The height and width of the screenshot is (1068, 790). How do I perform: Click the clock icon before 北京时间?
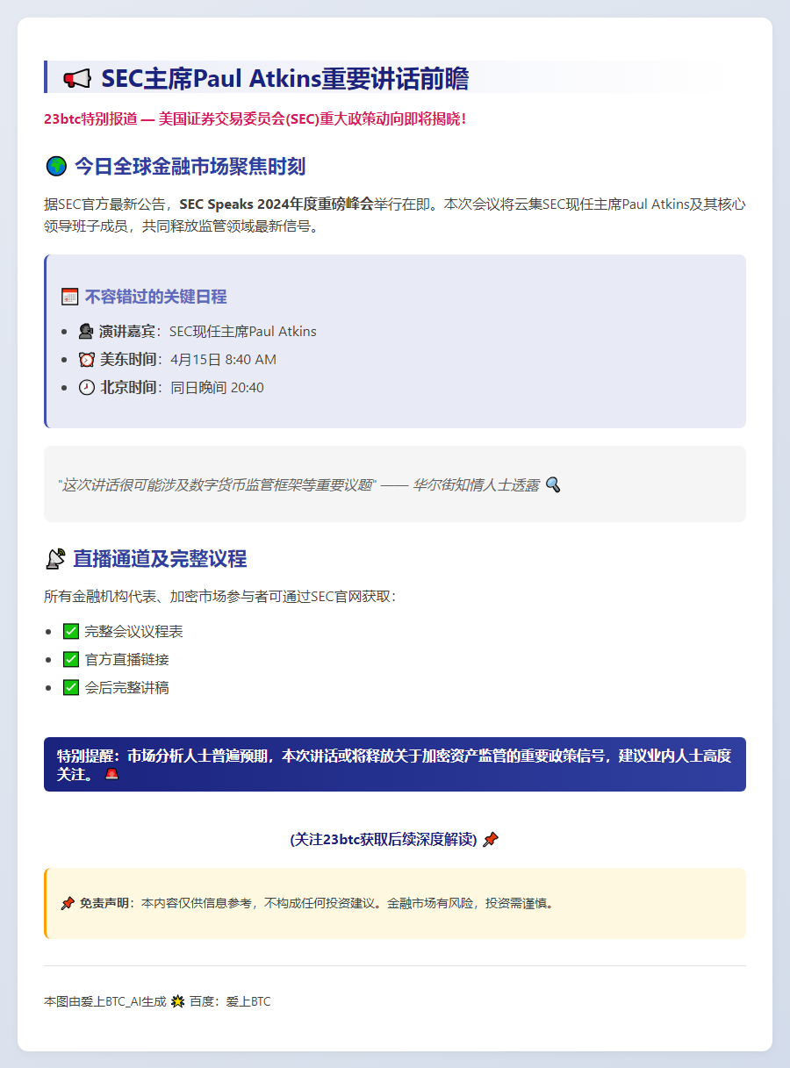86,388
